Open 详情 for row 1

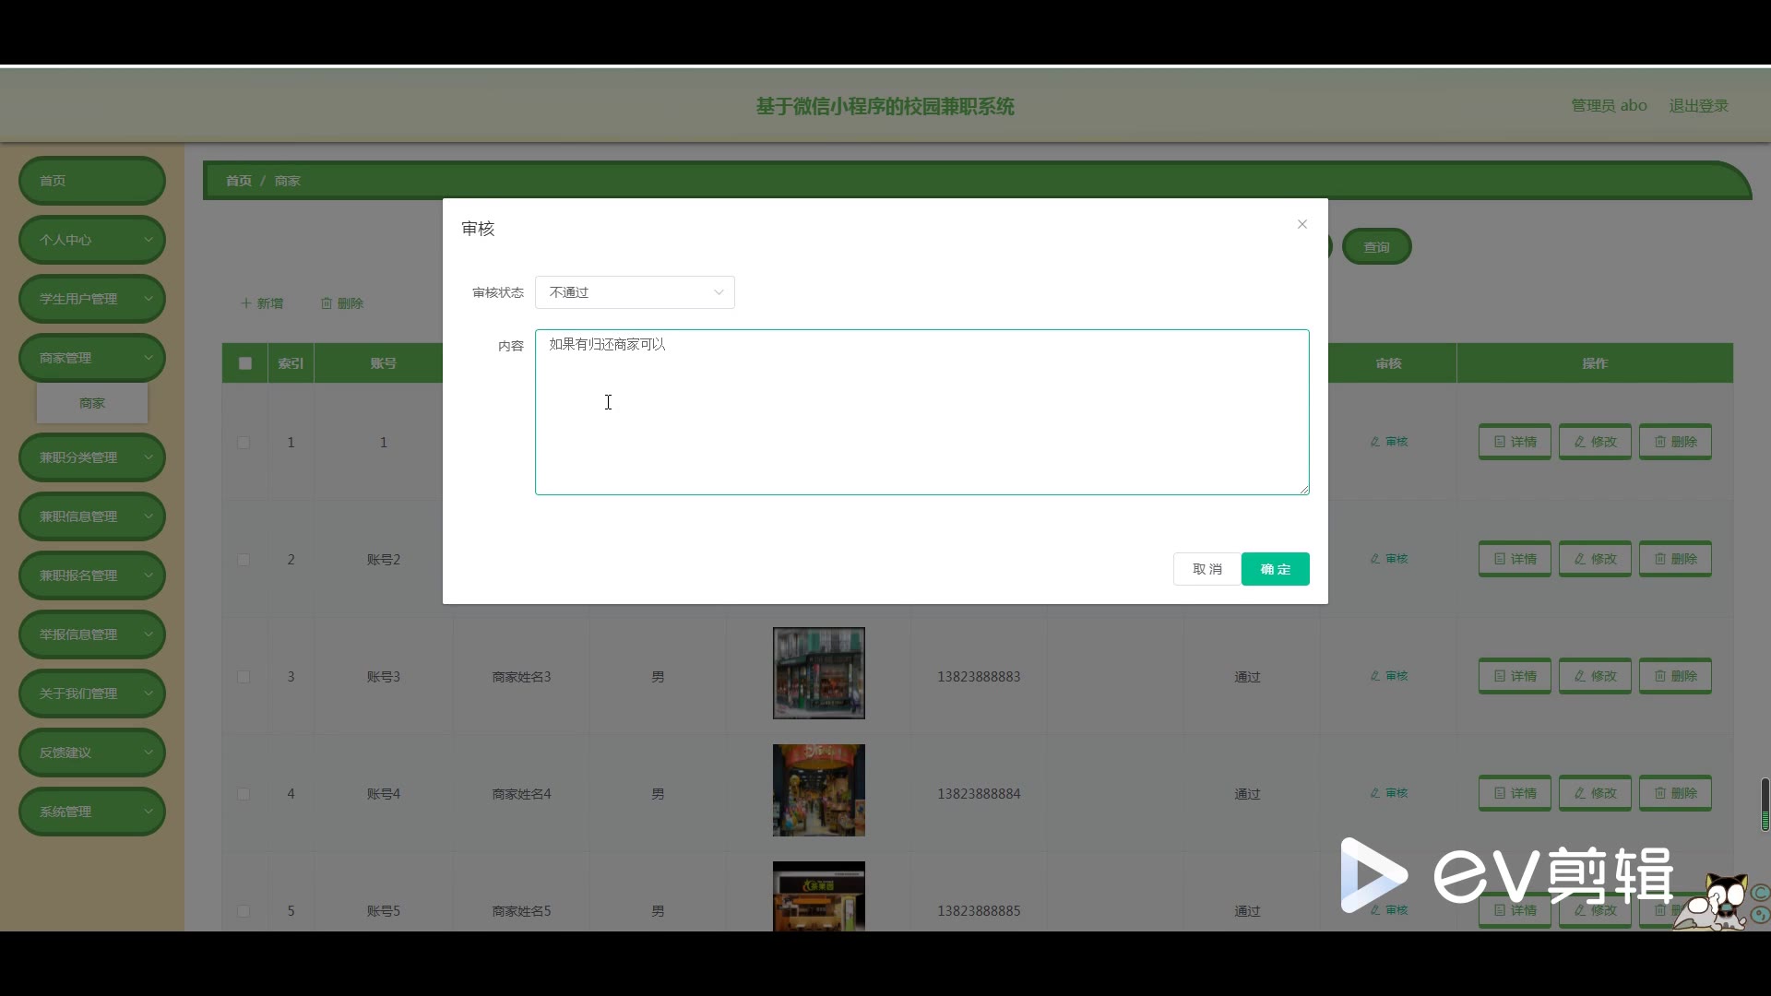pyautogui.click(x=1514, y=442)
